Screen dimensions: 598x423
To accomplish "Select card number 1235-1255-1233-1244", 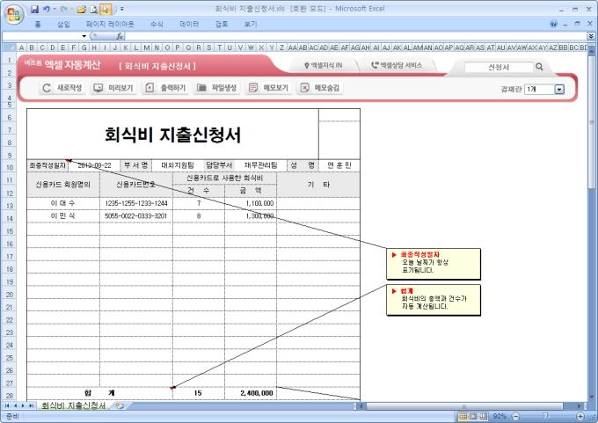I will 136,203.
